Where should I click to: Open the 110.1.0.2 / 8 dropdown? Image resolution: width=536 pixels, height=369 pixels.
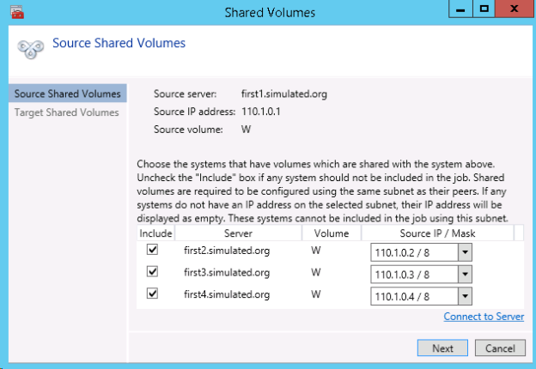coord(465,252)
